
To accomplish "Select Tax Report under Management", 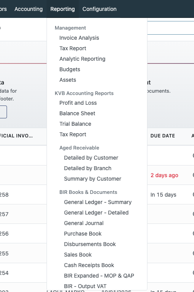I will pos(73,48).
